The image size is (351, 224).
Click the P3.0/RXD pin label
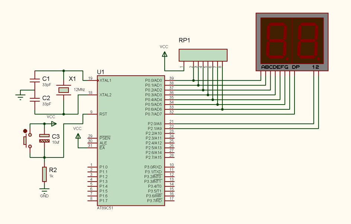coord(153,167)
